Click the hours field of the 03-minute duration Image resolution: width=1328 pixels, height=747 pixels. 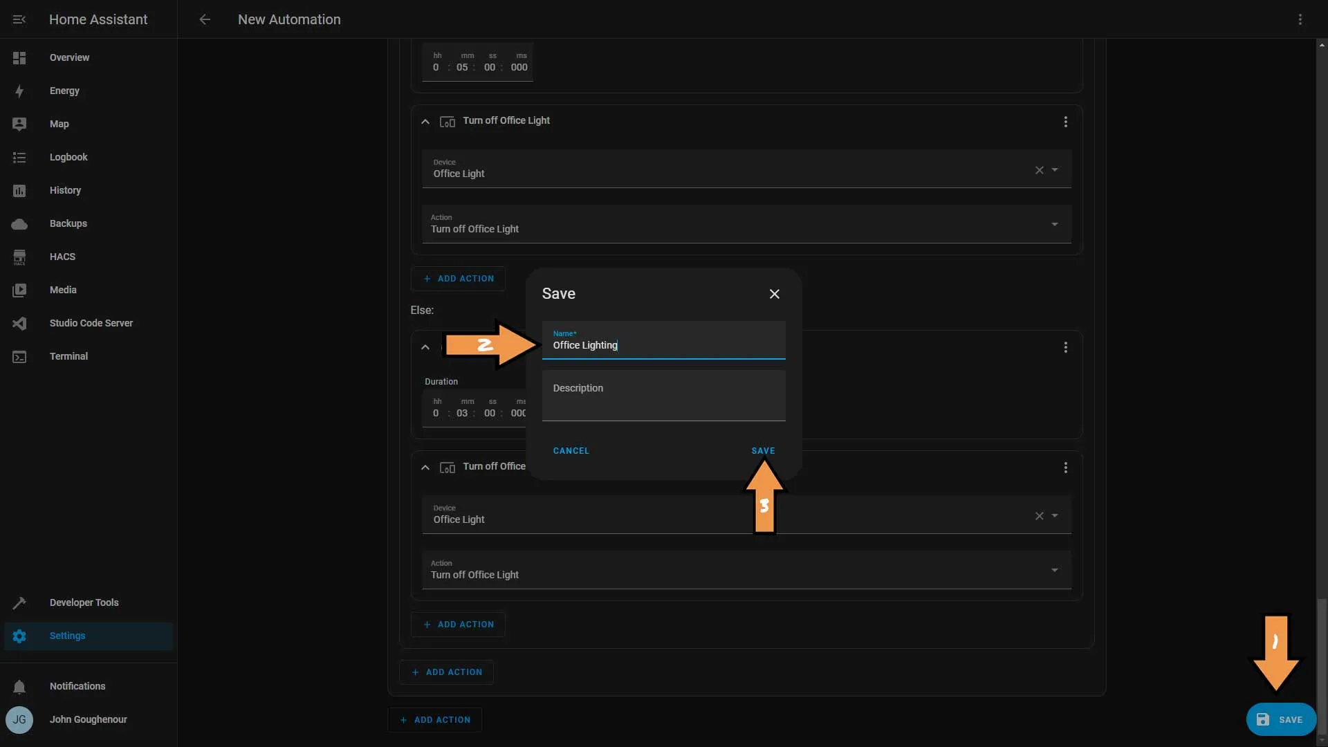[436, 413]
